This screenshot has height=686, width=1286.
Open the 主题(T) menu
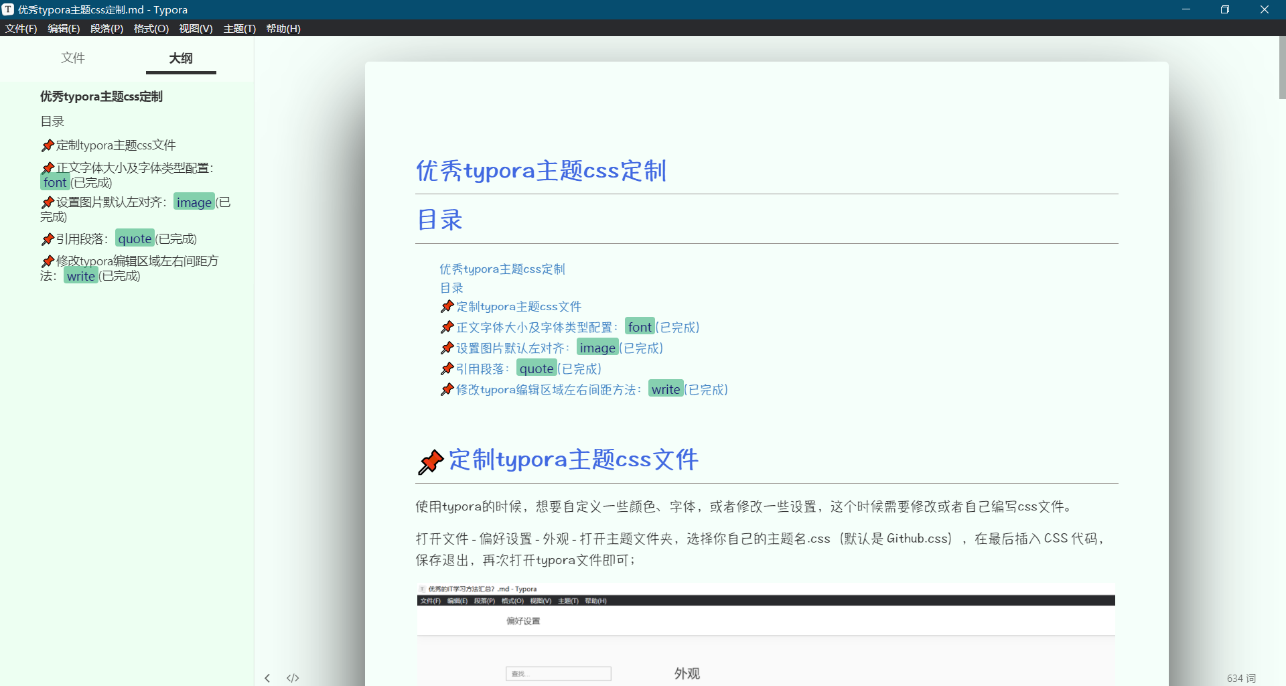click(239, 28)
